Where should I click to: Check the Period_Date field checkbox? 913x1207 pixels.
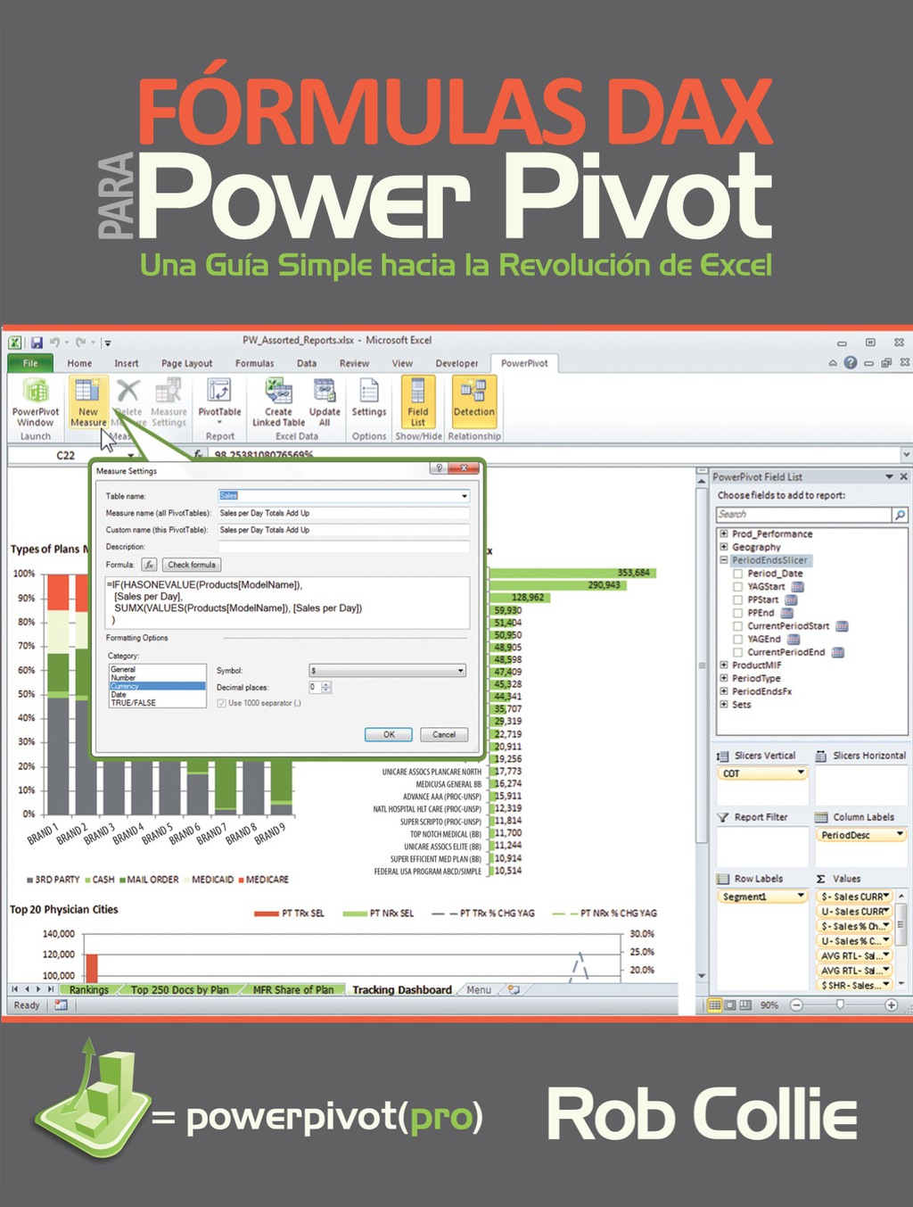[738, 574]
